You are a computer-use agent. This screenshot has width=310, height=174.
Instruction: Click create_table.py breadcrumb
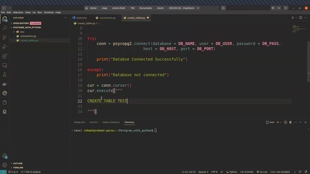pyautogui.click(x=86, y=23)
